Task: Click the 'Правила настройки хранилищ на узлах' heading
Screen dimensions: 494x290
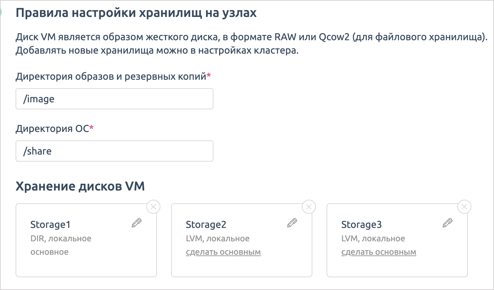Action: pos(136,13)
